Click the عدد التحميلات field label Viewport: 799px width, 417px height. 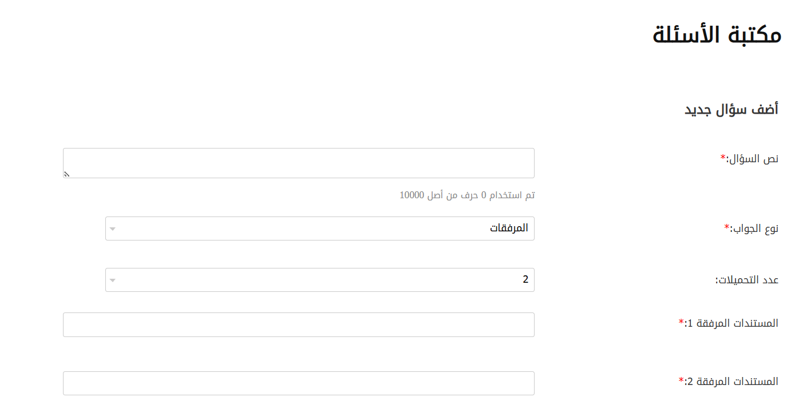click(x=747, y=280)
